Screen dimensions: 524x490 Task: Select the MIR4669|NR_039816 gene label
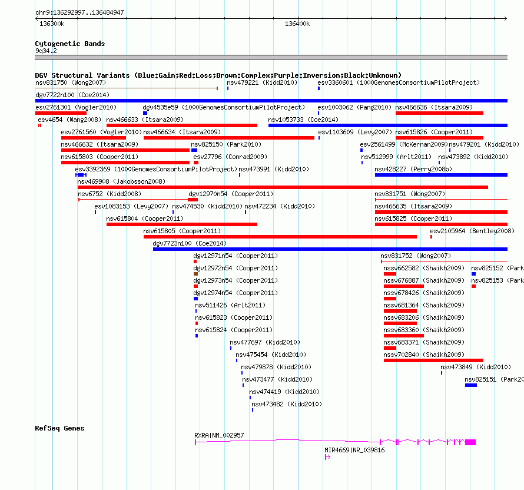pos(354,450)
